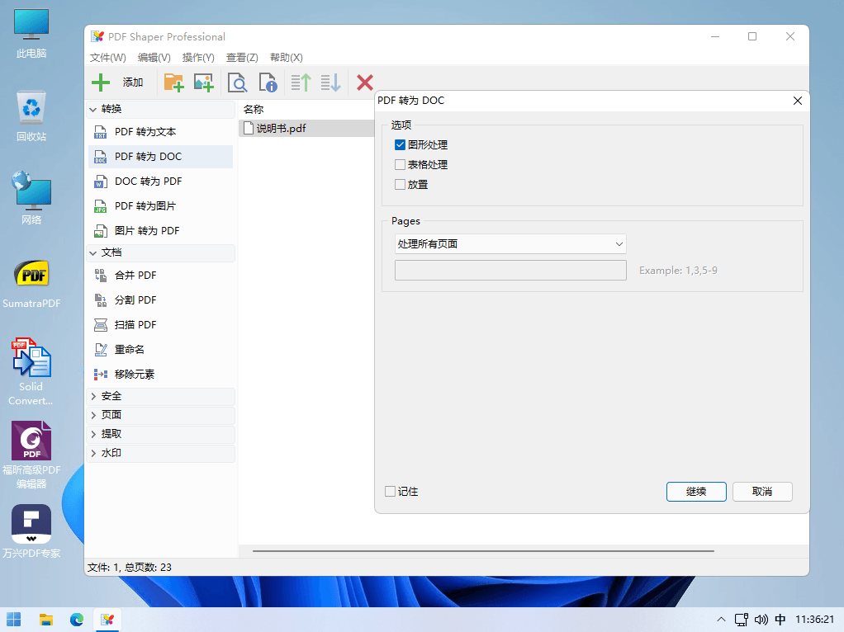The width and height of the screenshot is (844, 632).
Task: Open 编辑(V) menu
Action: pyautogui.click(x=154, y=58)
